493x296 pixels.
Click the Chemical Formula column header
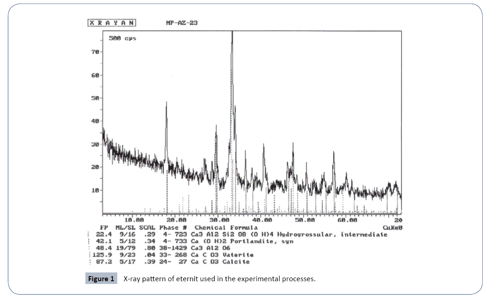[x=226, y=228]
